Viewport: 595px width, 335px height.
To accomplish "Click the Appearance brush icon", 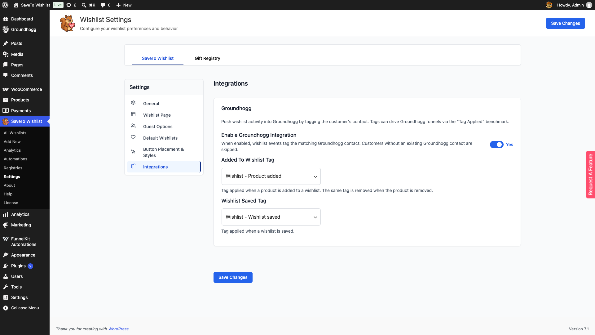I will coord(6,255).
